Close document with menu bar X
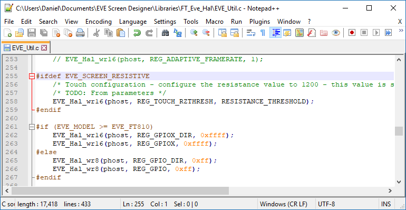406x210 pixels. coord(400,22)
